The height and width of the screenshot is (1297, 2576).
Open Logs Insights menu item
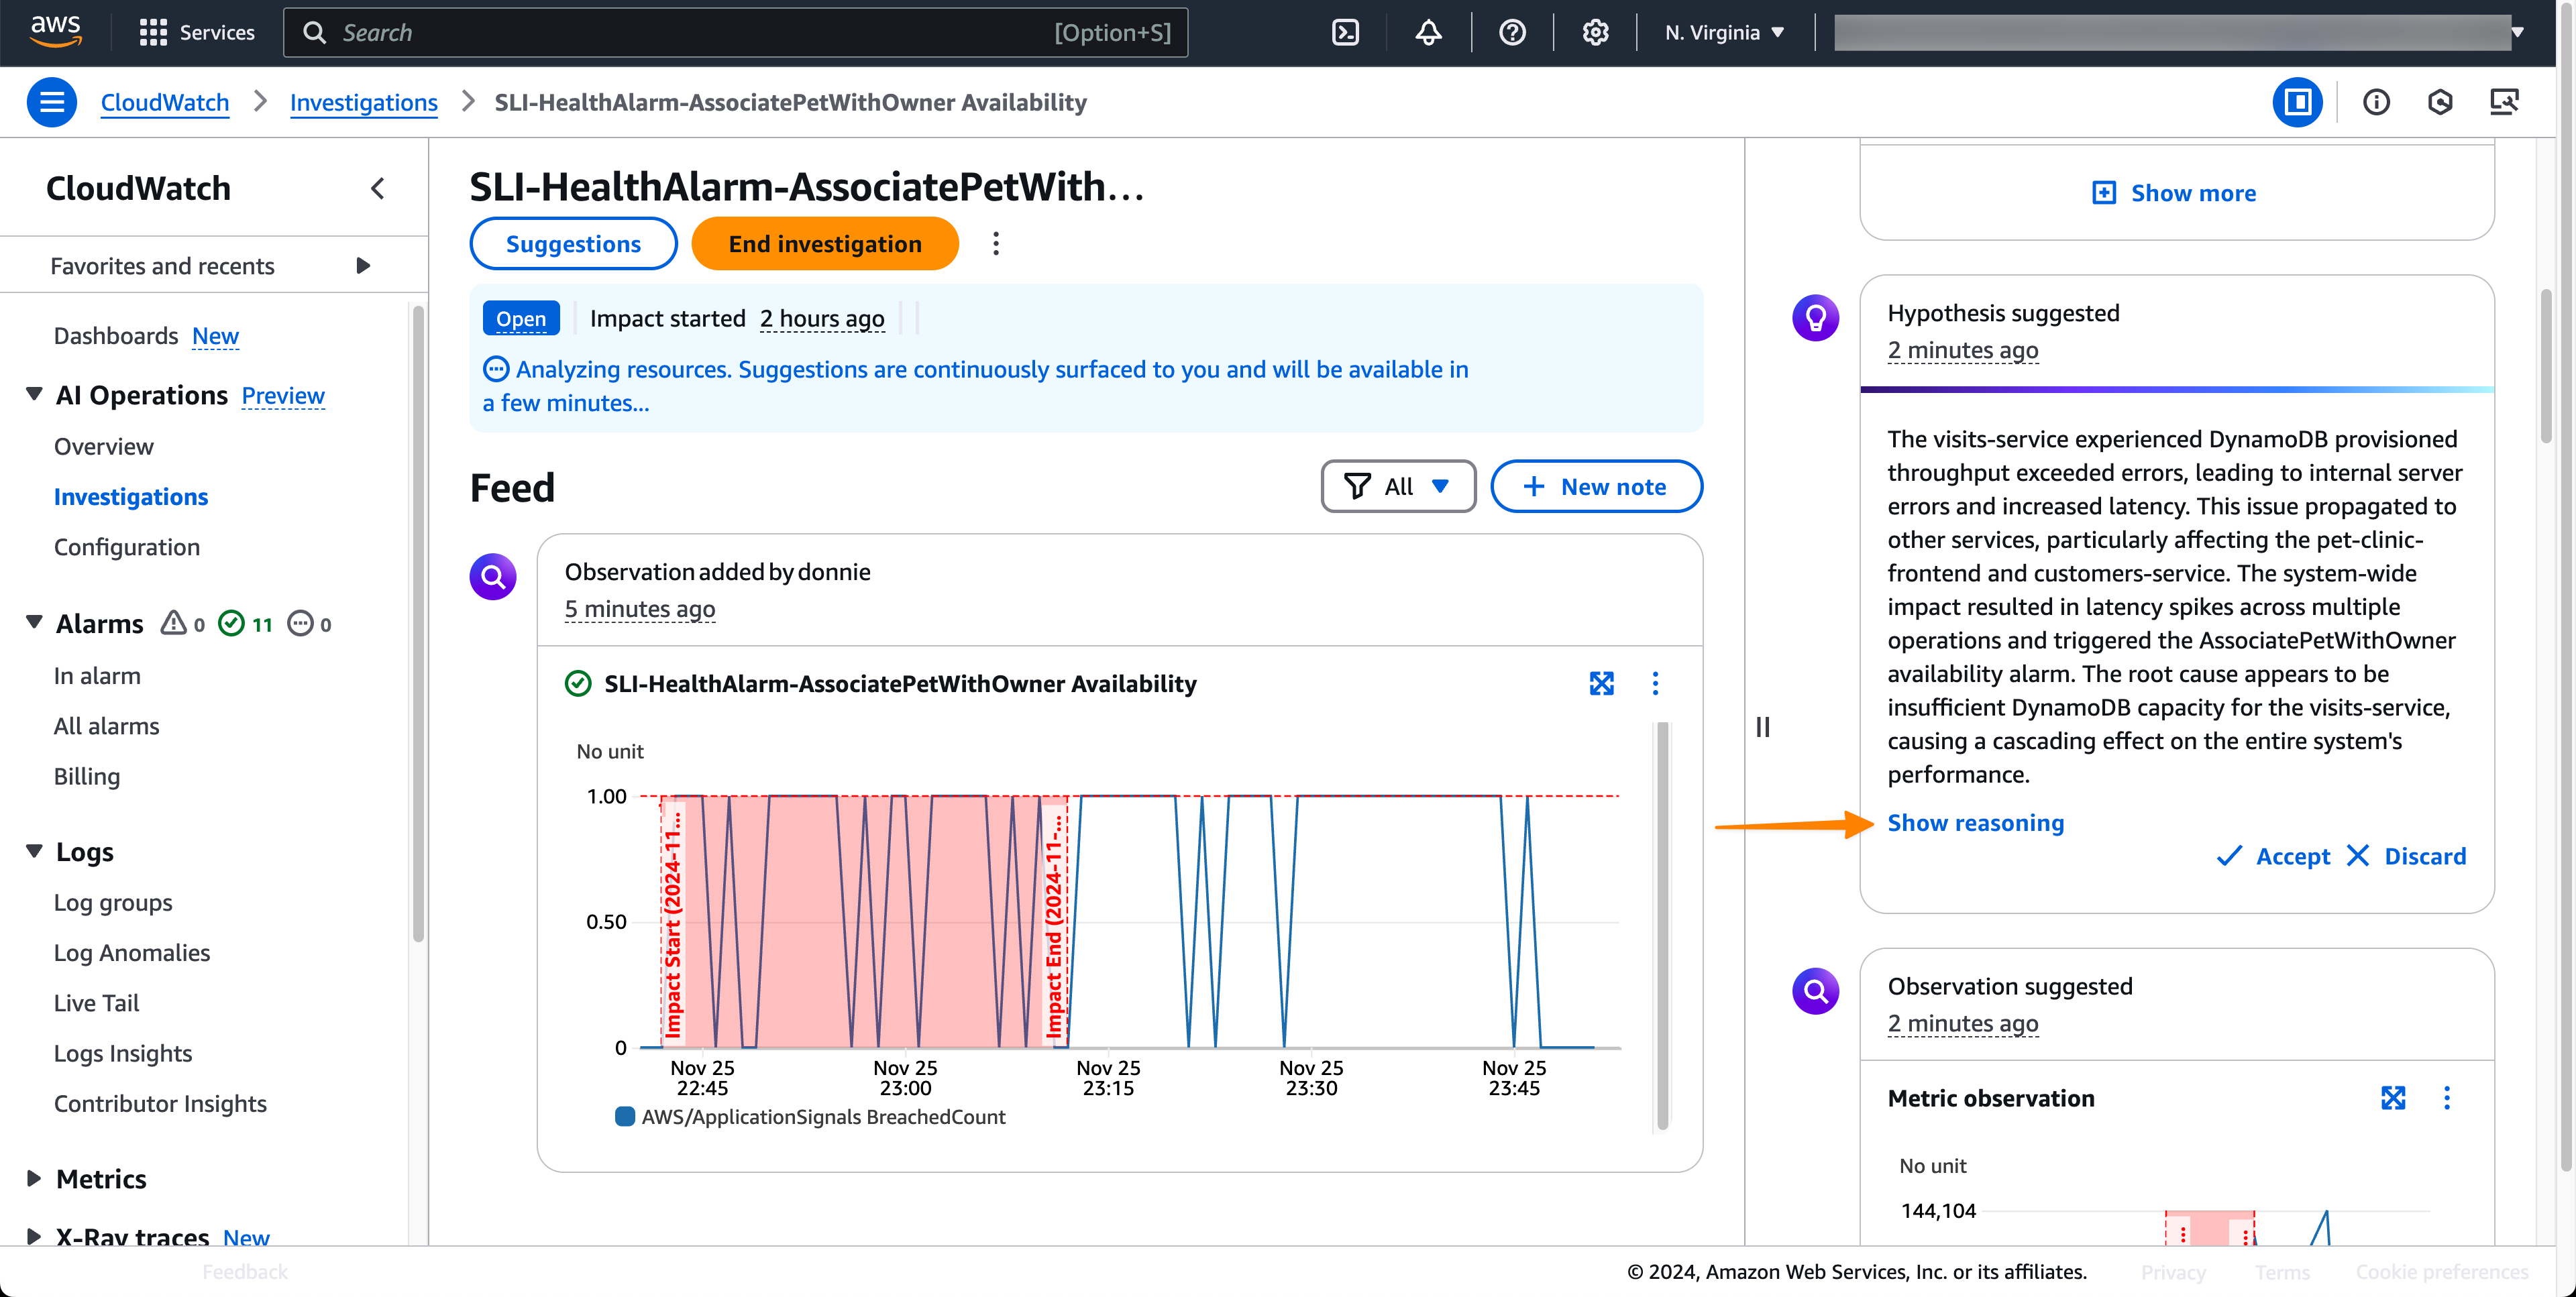[122, 1053]
